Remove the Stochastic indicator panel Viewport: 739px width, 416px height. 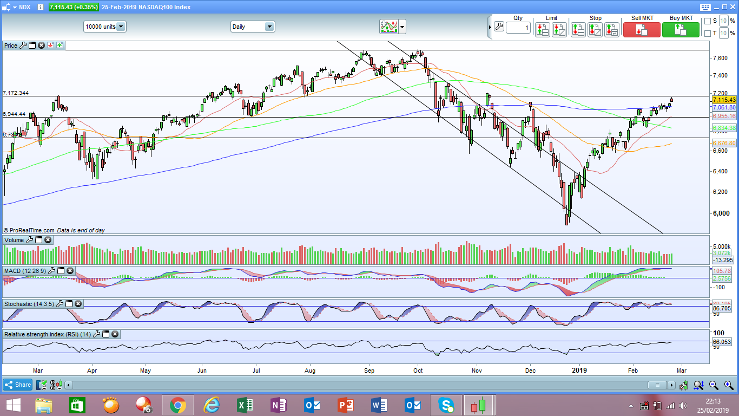[x=78, y=304]
